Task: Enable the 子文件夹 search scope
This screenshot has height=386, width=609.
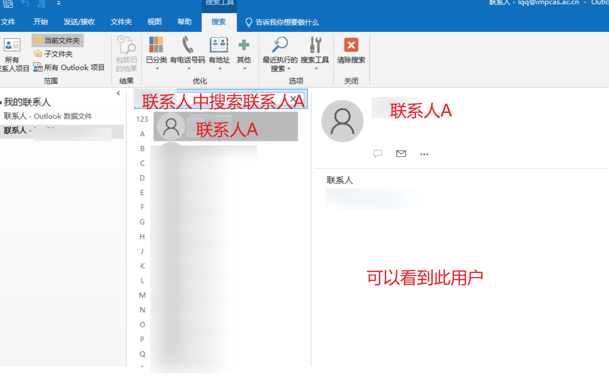Action: (54, 53)
